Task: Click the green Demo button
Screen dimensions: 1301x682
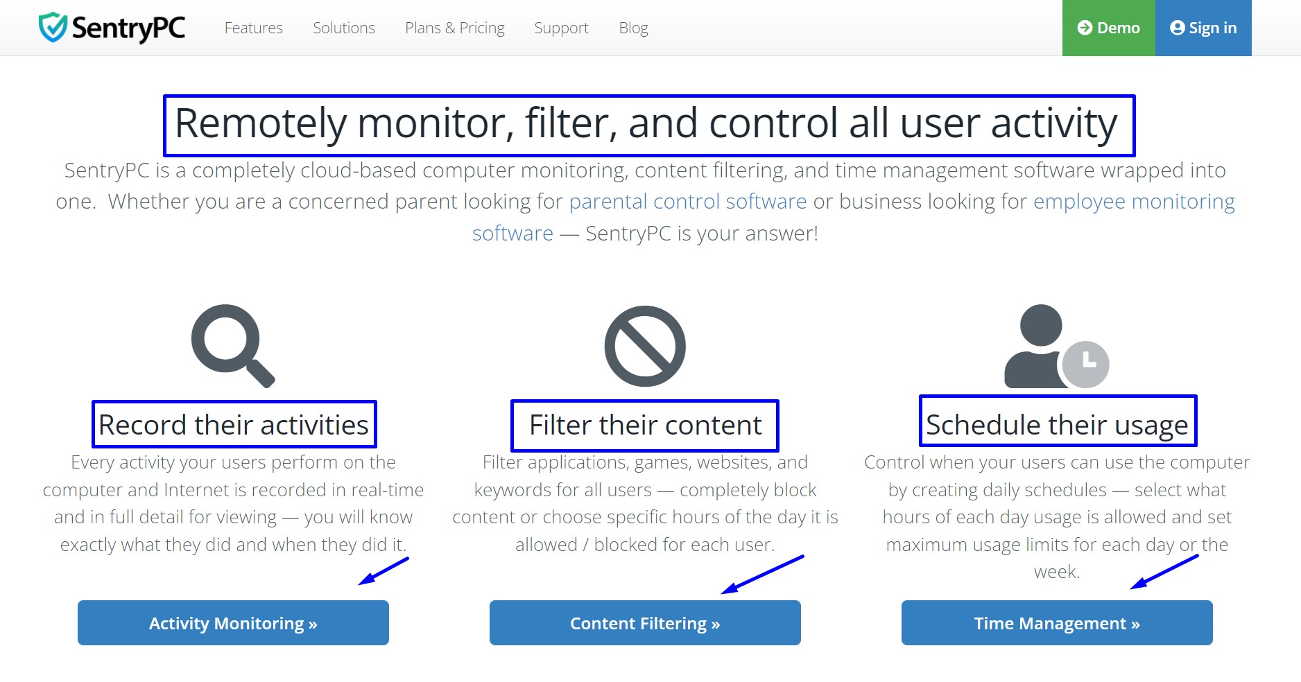Action: (1109, 28)
